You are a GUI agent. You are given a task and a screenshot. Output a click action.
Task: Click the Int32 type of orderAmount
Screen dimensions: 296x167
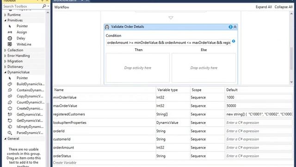[160, 148]
